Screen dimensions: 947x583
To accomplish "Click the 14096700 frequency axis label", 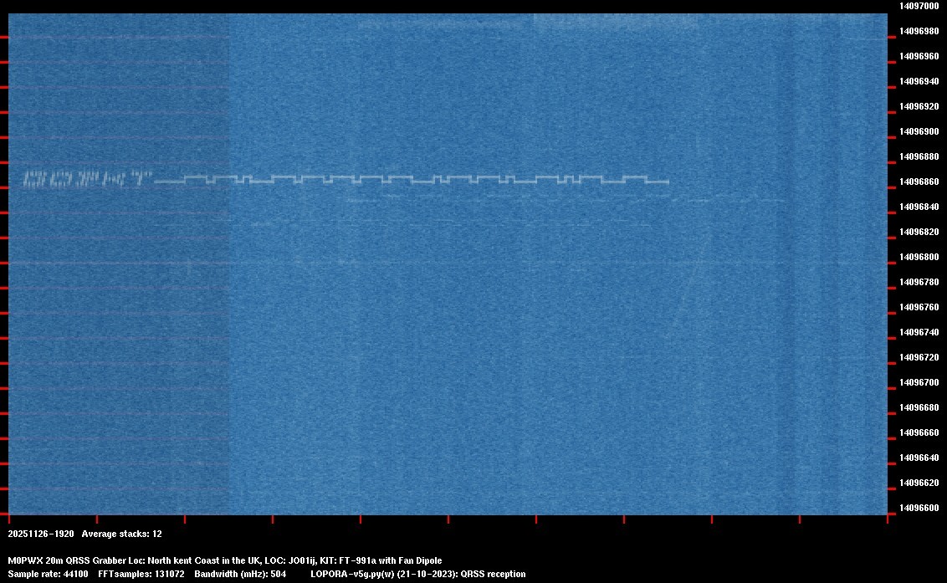I will click(x=919, y=381).
